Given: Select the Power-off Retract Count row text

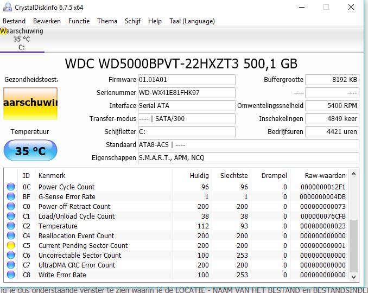Looking at the screenshot, I should coord(74,206).
